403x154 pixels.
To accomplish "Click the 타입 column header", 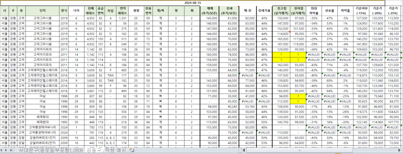I will coord(111,11).
